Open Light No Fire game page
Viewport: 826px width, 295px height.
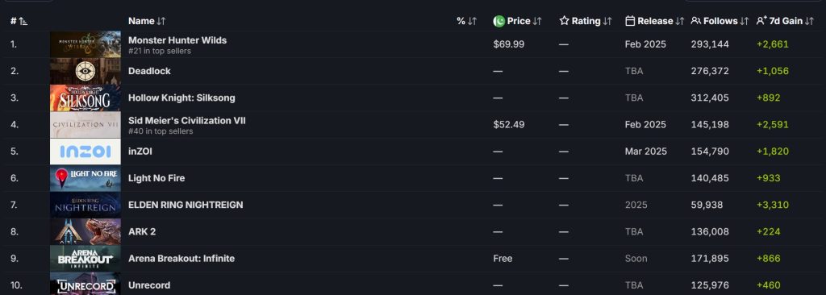click(156, 178)
